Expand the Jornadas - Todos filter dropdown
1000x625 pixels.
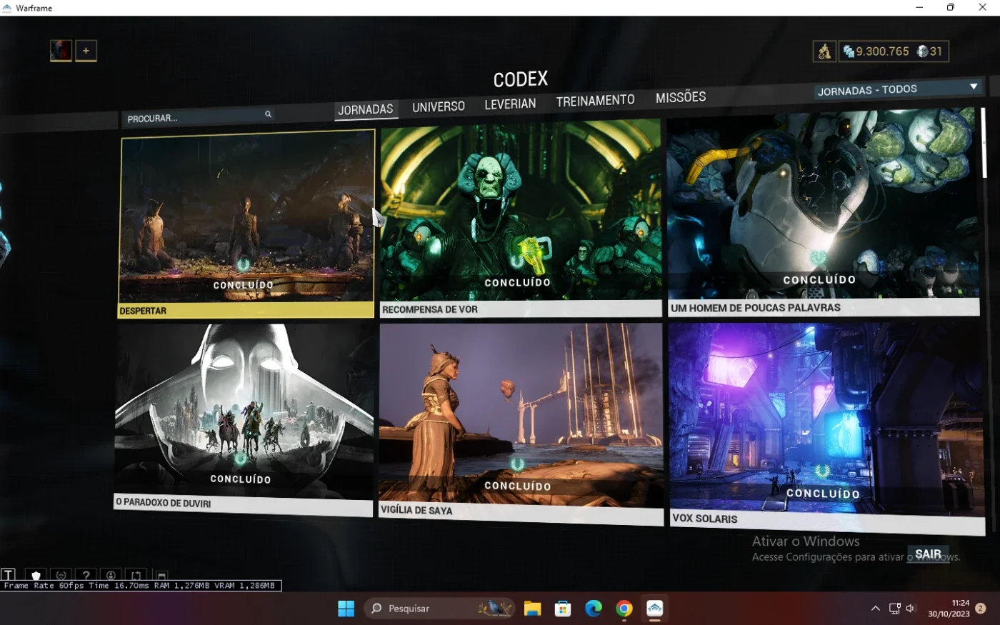(x=898, y=89)
